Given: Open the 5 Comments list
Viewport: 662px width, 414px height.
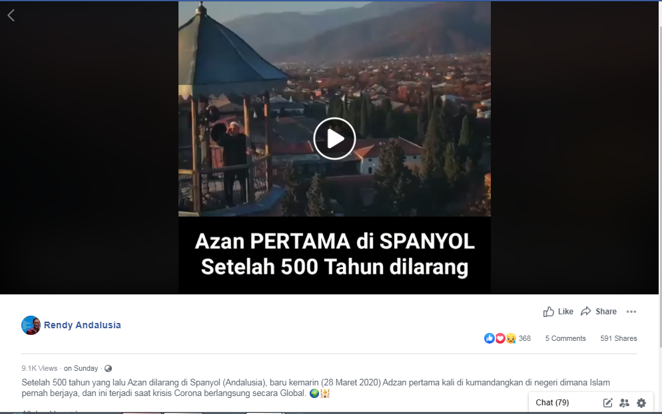Looking at the screenshot, I should (565, 338).
